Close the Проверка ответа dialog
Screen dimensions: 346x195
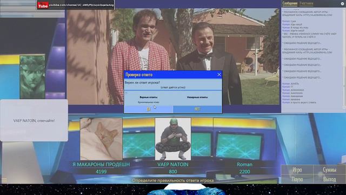pos(219,75)
